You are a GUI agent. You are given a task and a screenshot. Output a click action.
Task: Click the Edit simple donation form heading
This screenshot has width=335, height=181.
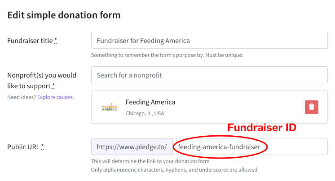(64, 15)
